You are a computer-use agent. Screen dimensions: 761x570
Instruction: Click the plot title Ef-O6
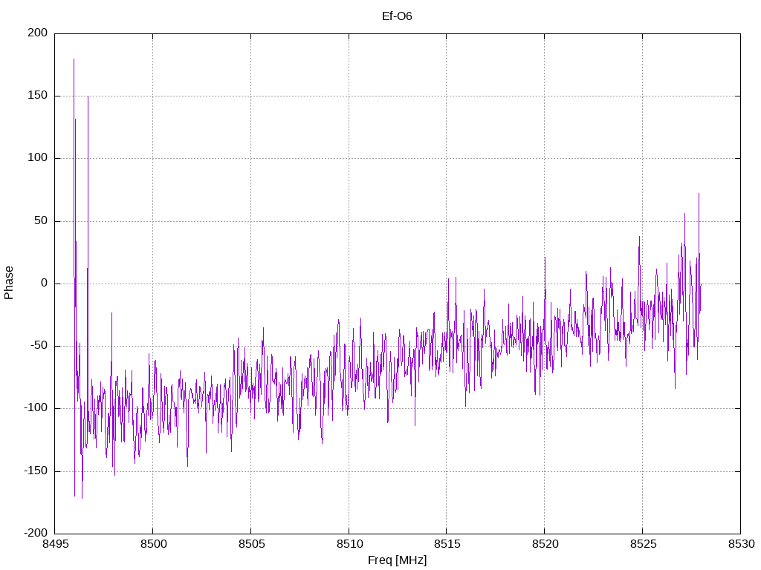[397, 16]
